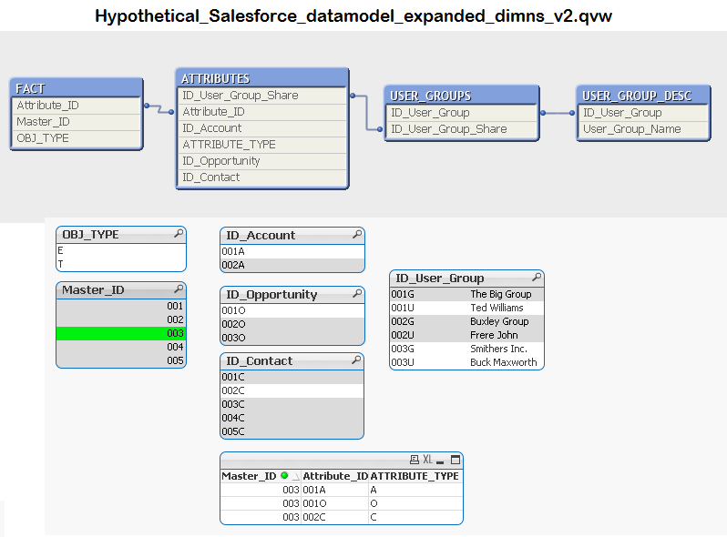Open search in Master_ID list box

tap(179, 289)
